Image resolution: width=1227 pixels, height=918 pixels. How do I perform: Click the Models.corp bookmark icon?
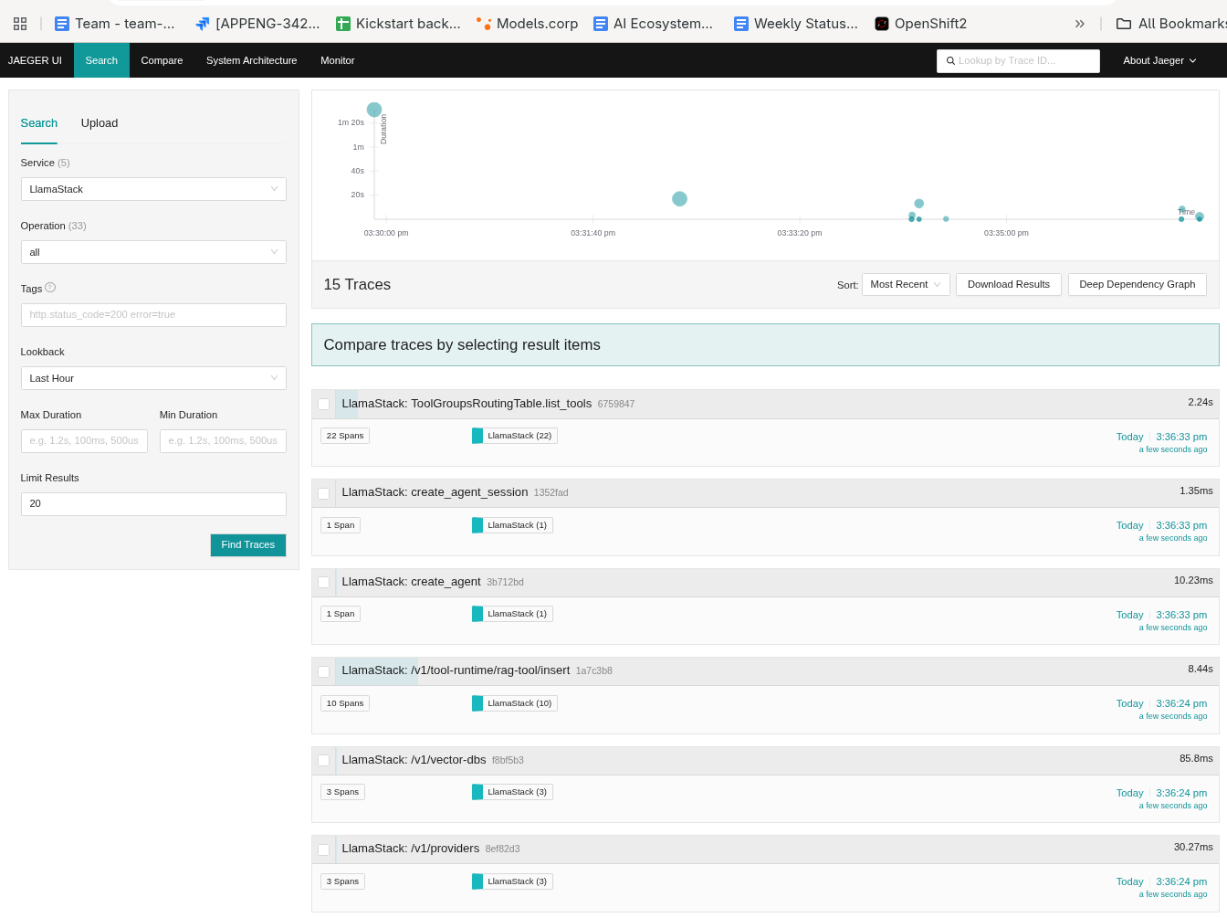[484, 24]
